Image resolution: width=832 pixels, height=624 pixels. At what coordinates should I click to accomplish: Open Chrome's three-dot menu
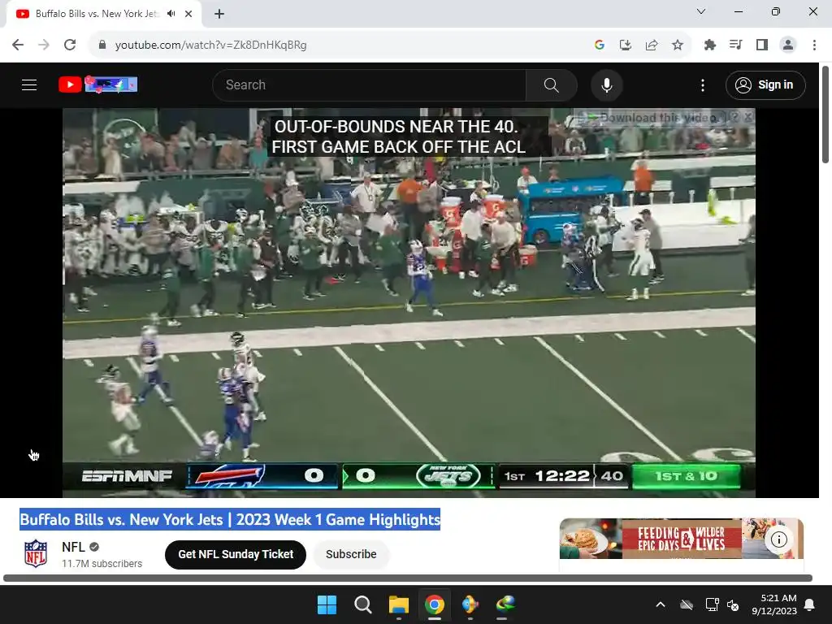pos(814,45)
